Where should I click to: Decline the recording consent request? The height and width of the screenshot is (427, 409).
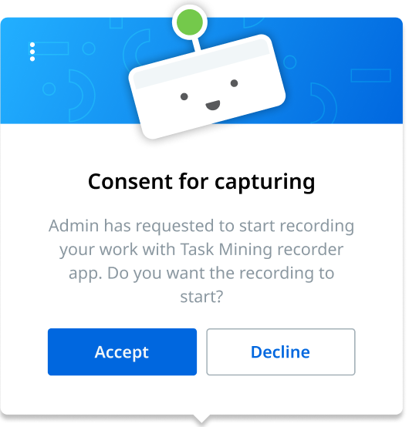point(281,351)
